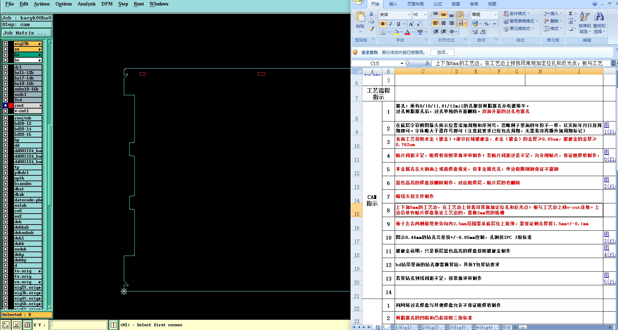This screenshot has width=618, height=330.
Task: Click the Copy icon in Excel clipboard group
Action: tap(371, 21)
